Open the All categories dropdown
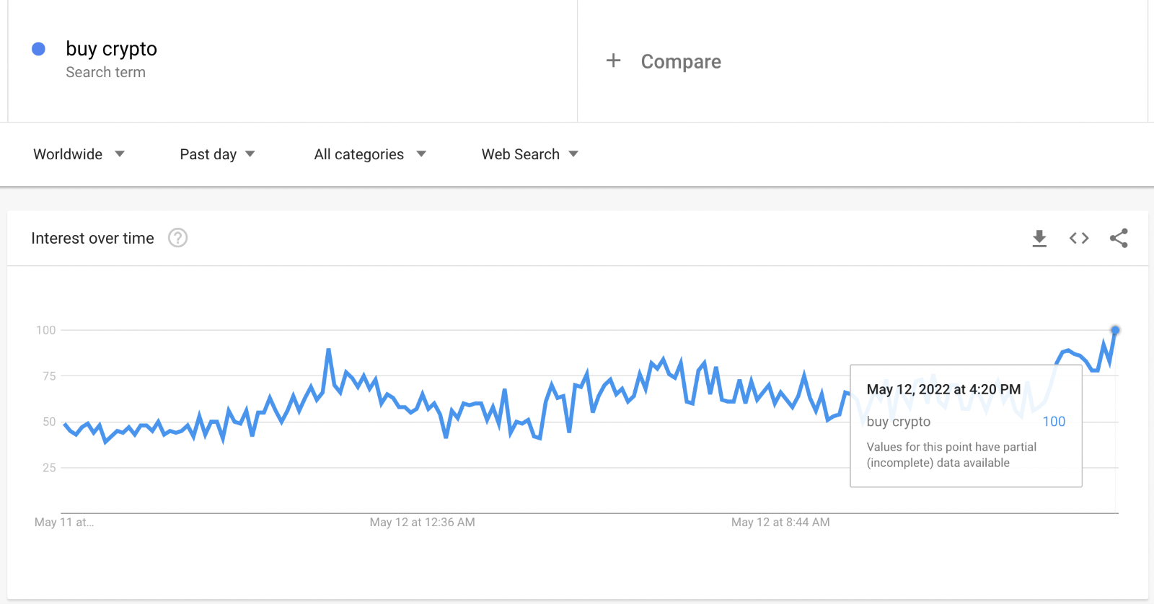Viewport: 1154px width, 604px height. click(370, 154)
